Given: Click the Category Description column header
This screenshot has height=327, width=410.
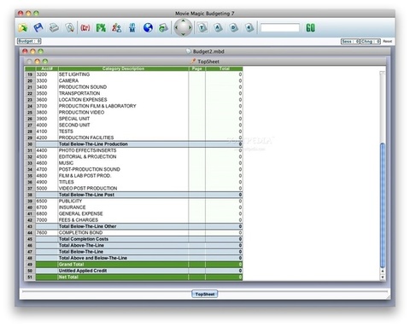Looking at the screenshot, I should [x=123, y=68].
